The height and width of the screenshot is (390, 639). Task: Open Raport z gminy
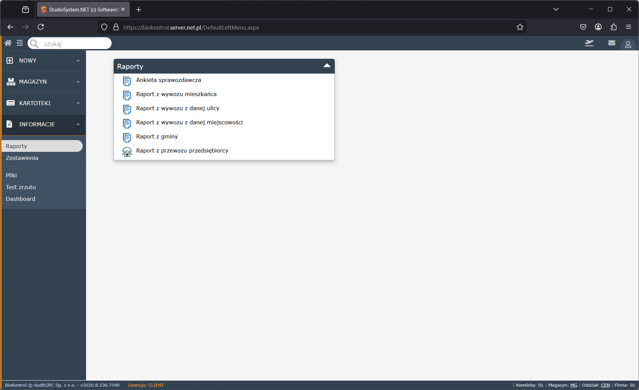click(x=157, y=136)
